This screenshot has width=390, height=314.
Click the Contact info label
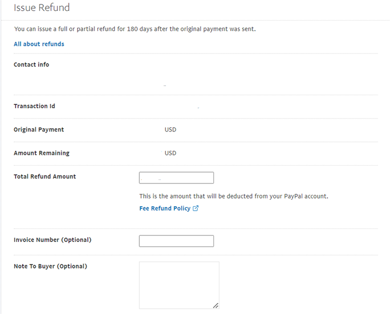pos(31,64)
